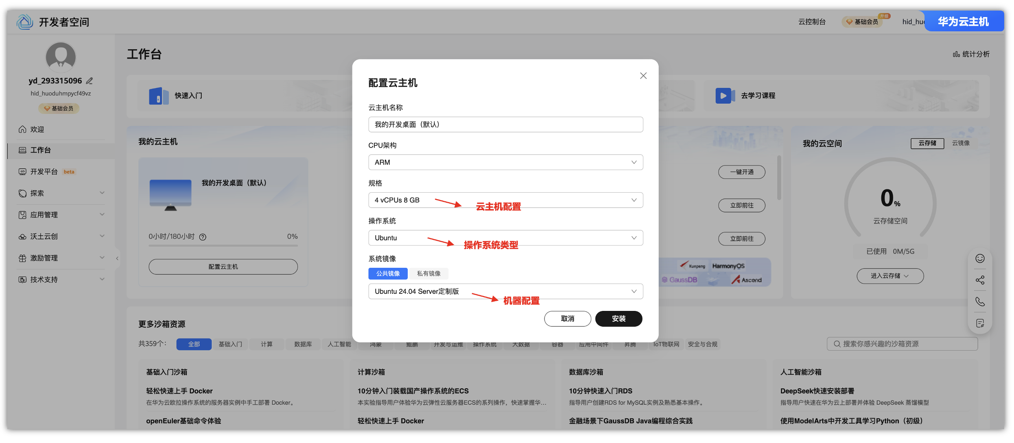The height and width of the screenshot is (443, 1014).
Task: Click the 激励管理 gift icon
Action: 22,258
